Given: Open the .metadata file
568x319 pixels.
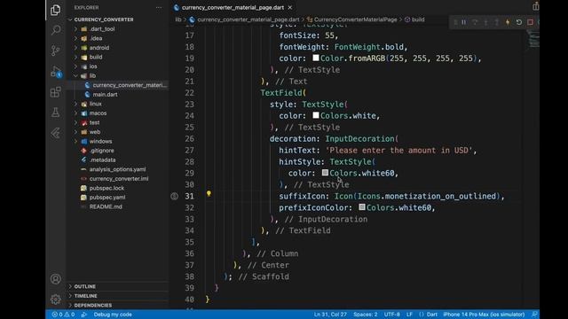Looking at the screenshot, I should coord(103,159).
